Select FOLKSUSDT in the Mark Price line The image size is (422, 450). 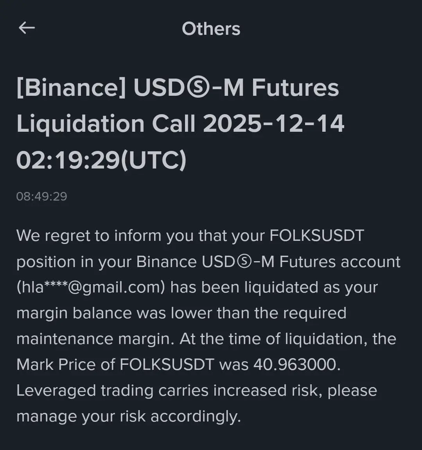point(167,365)
